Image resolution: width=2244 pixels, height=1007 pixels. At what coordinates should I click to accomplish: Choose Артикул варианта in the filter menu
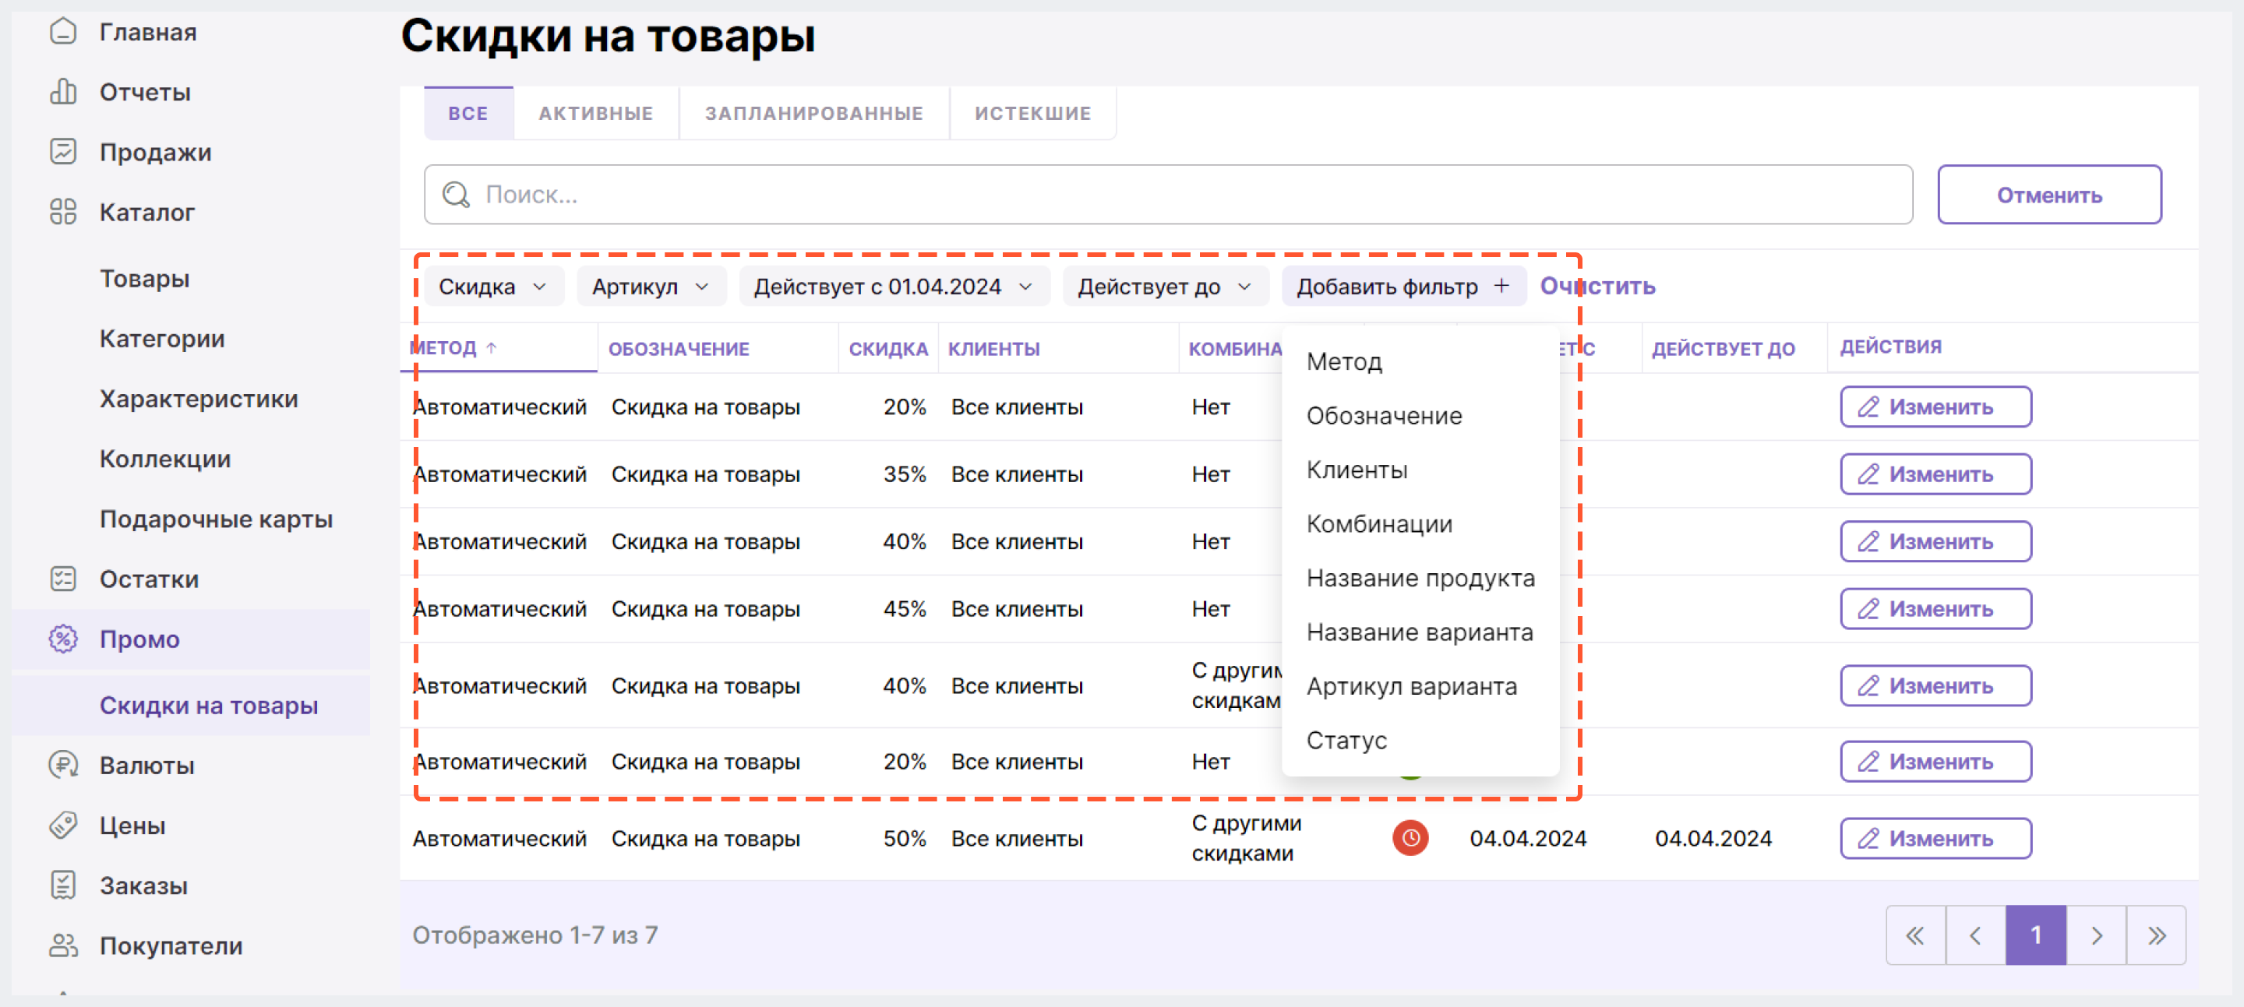pyautogui.click(x=1420, y=686)
